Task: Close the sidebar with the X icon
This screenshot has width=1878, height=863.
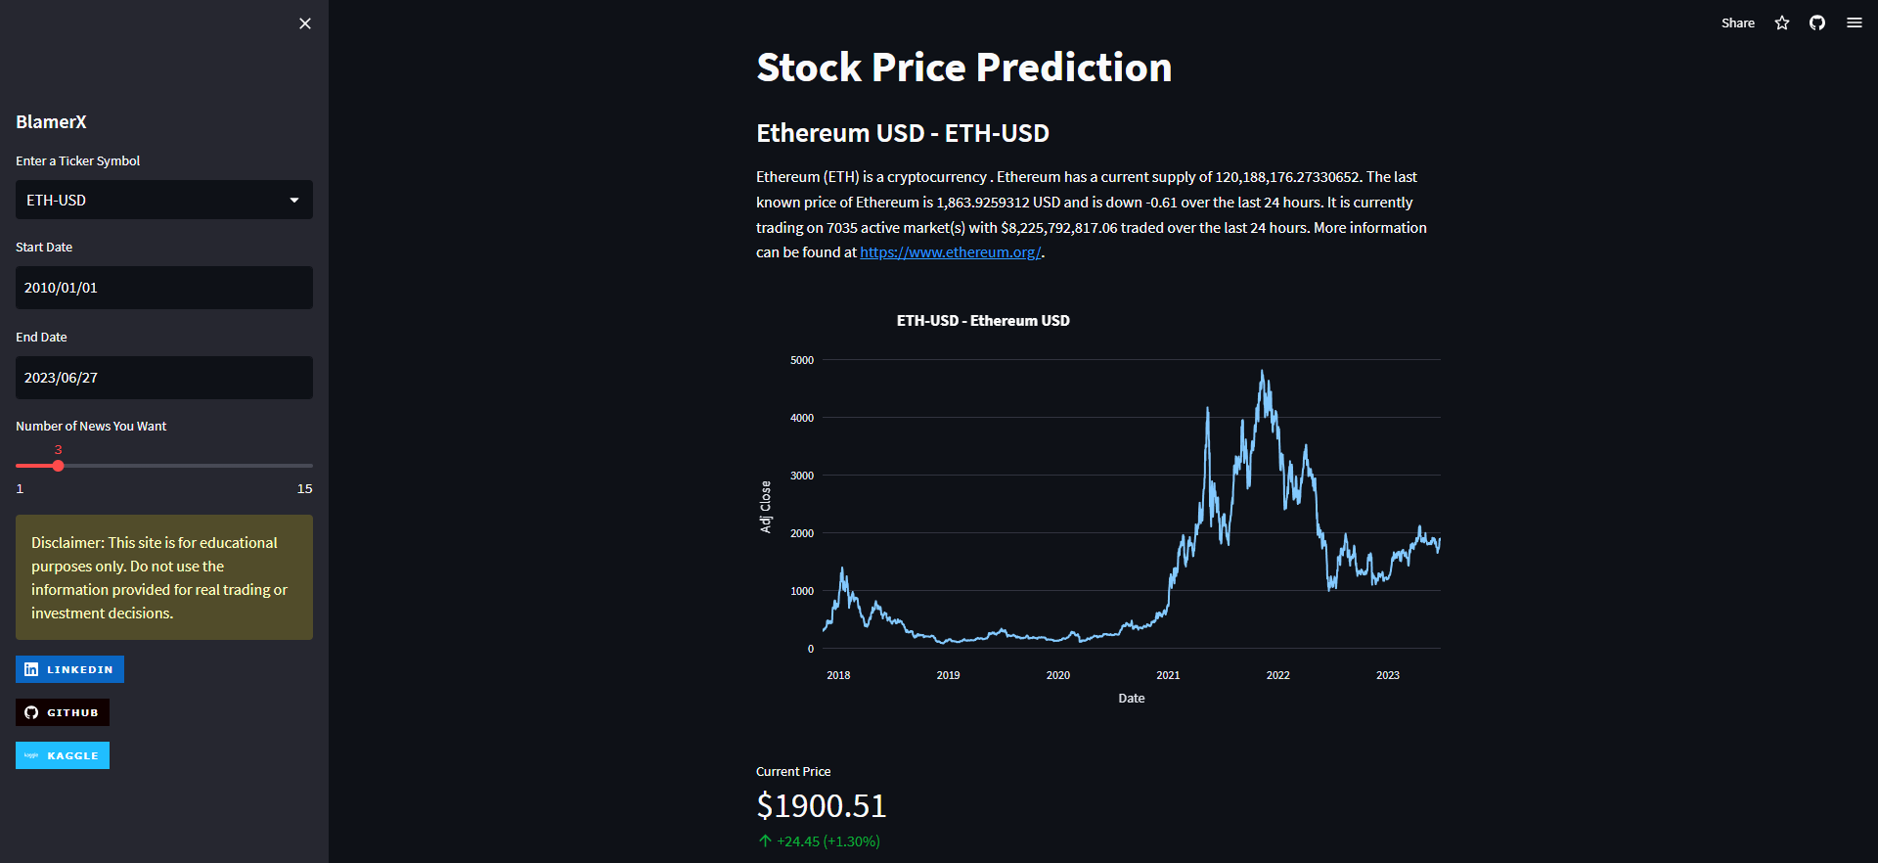Action: tap(304, 23)
